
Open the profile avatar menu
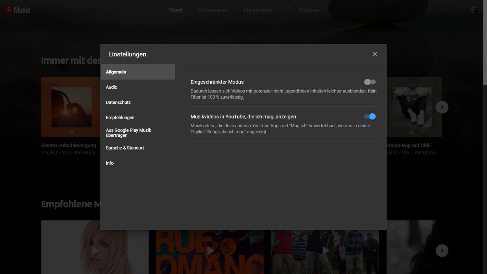click(x=474, y=10)
